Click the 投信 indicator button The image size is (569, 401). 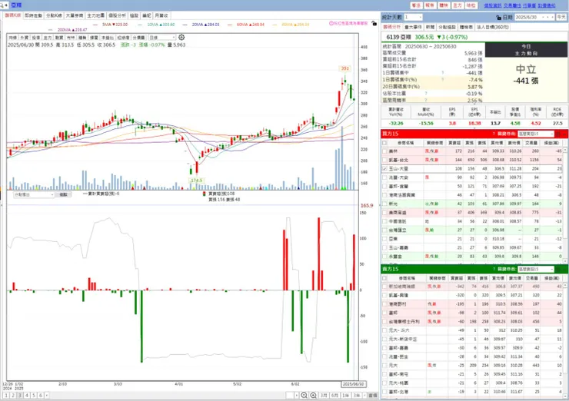pos(36,38)
